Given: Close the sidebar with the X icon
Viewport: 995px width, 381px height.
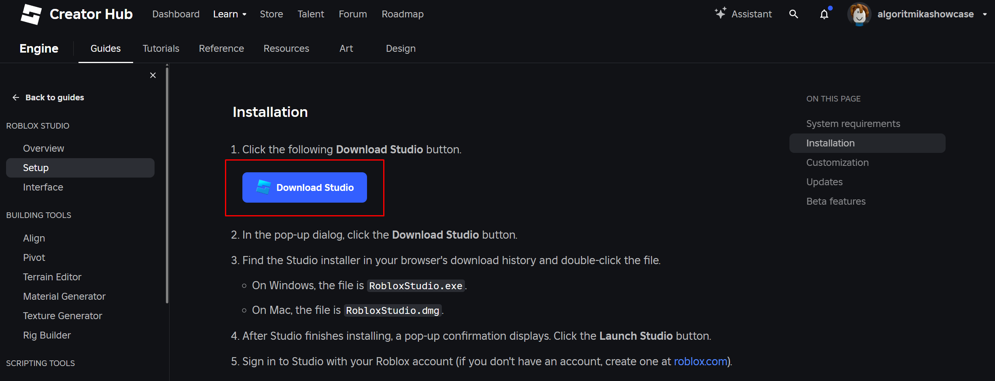Looking at the screenshot, I should [x=153, y=75].
